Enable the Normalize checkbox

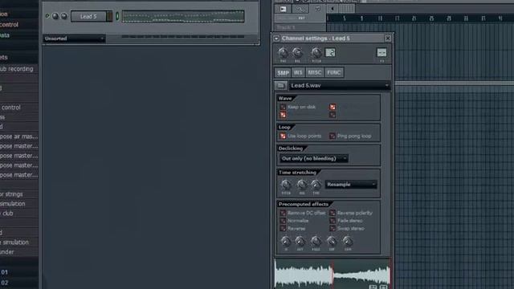coord(283,221)
